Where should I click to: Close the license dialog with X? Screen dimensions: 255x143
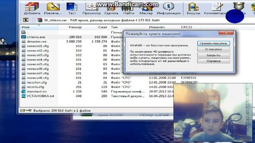(226, 33)
